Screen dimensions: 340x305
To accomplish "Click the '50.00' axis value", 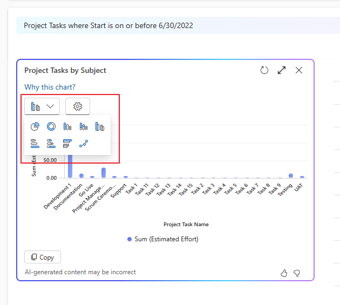I will pyautogui.click(x=50, y=160).
